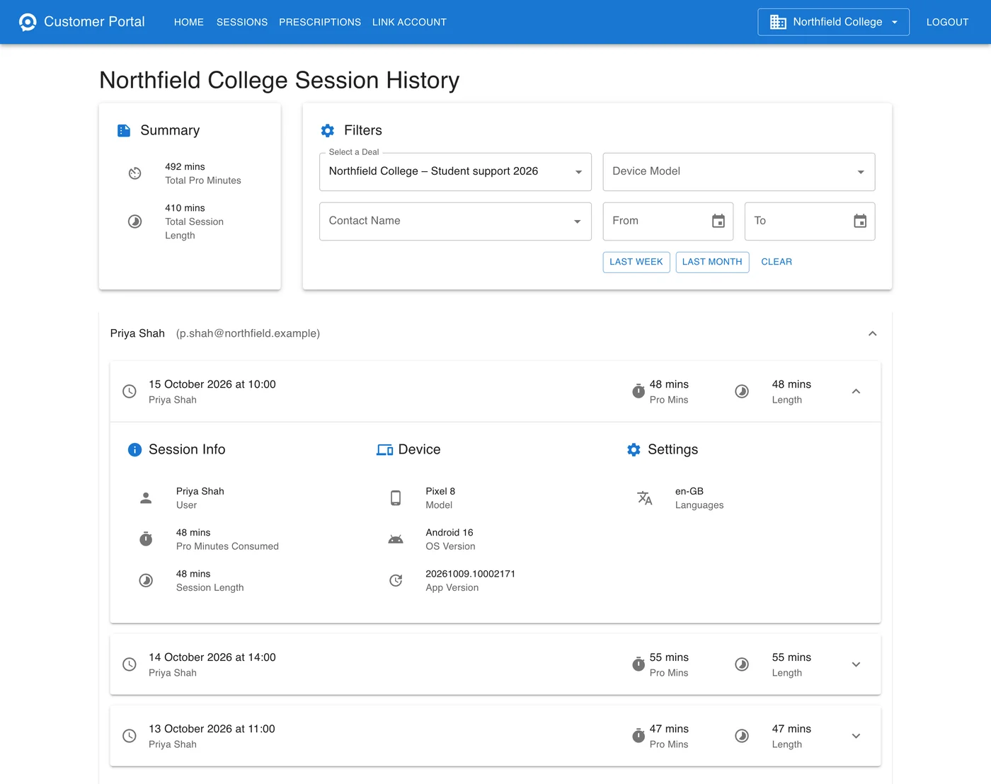Click the 14 October 2026 at 14:00 text
The width and height of the screenshot is (991, 784).
tap(212, 657)
